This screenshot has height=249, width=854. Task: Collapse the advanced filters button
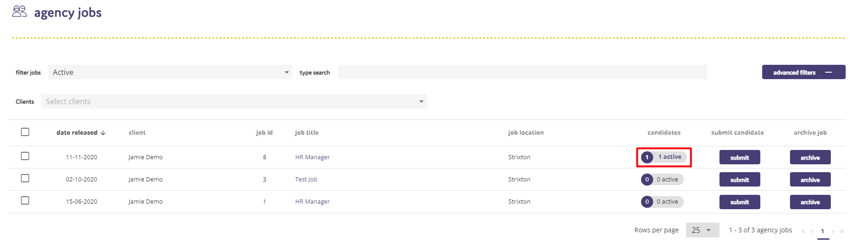point(803,72)
